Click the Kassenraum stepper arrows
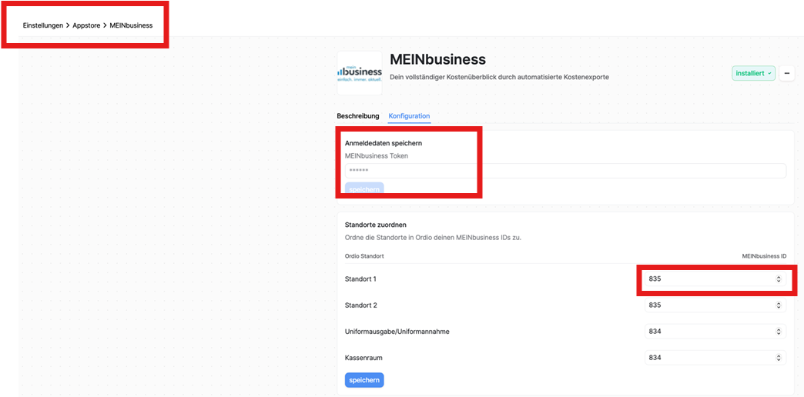Viewport: 804px width, 397px height. click(x=778, y=358)
